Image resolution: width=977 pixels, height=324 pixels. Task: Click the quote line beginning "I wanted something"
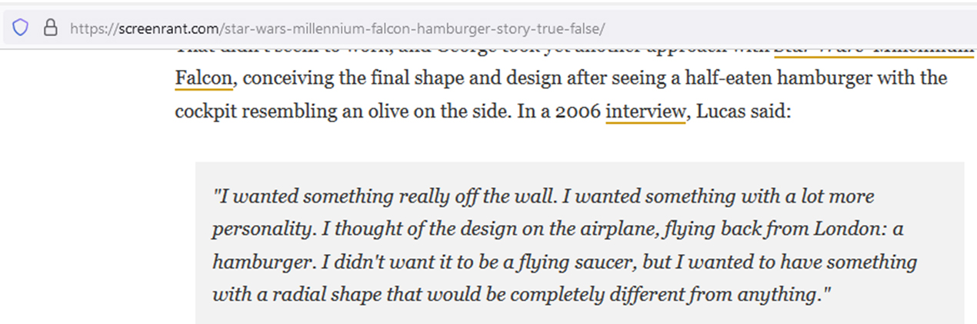(x=543, y=197)
